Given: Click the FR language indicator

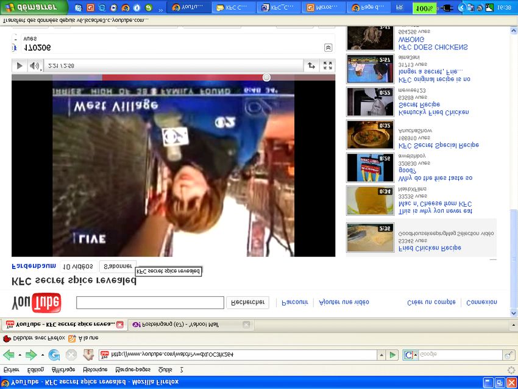Looking at the screenshot, I should 399,7.
